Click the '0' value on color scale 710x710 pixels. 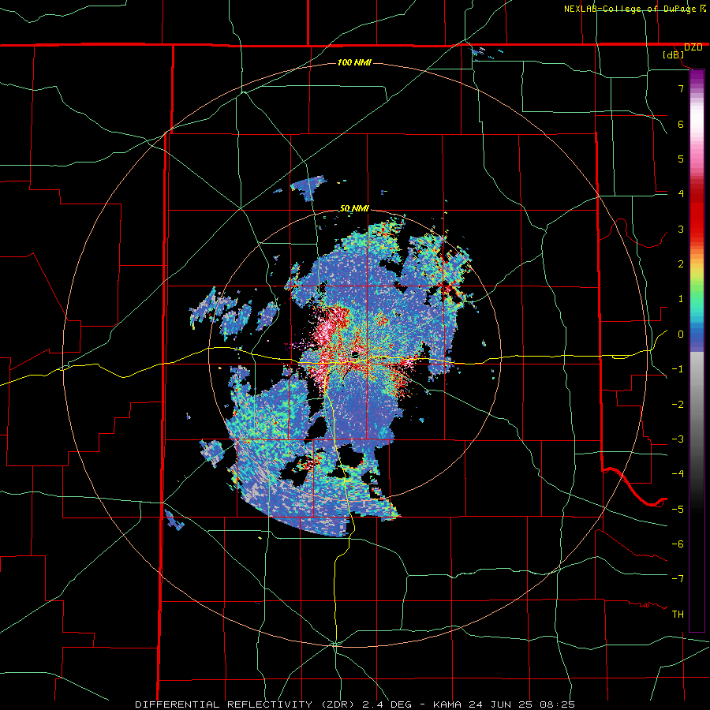pos(681,334)
